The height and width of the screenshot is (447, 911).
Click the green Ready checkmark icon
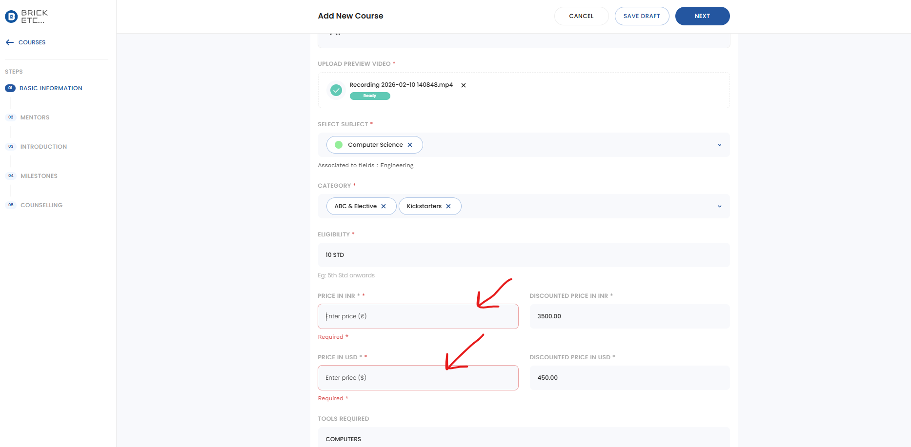[336, 90]
